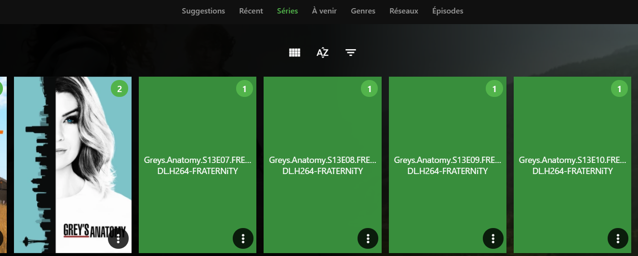Viewport: 638px width, 256px height.
Task: Switch to the Récent tab
Action: (x=251, y=11)
